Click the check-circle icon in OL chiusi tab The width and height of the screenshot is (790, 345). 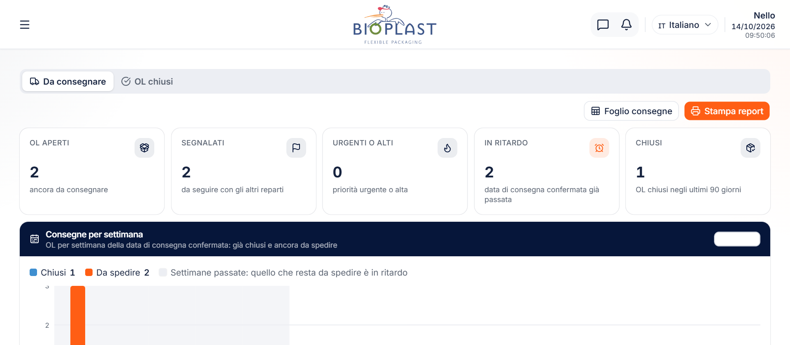[x=126, y=81]
